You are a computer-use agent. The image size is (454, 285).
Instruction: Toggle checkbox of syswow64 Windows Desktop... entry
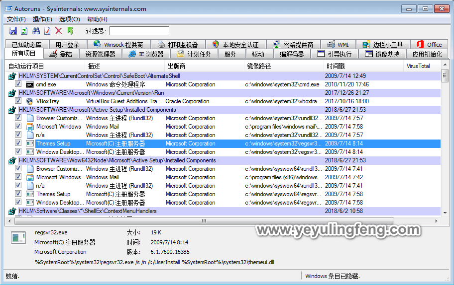pos(18,202)
